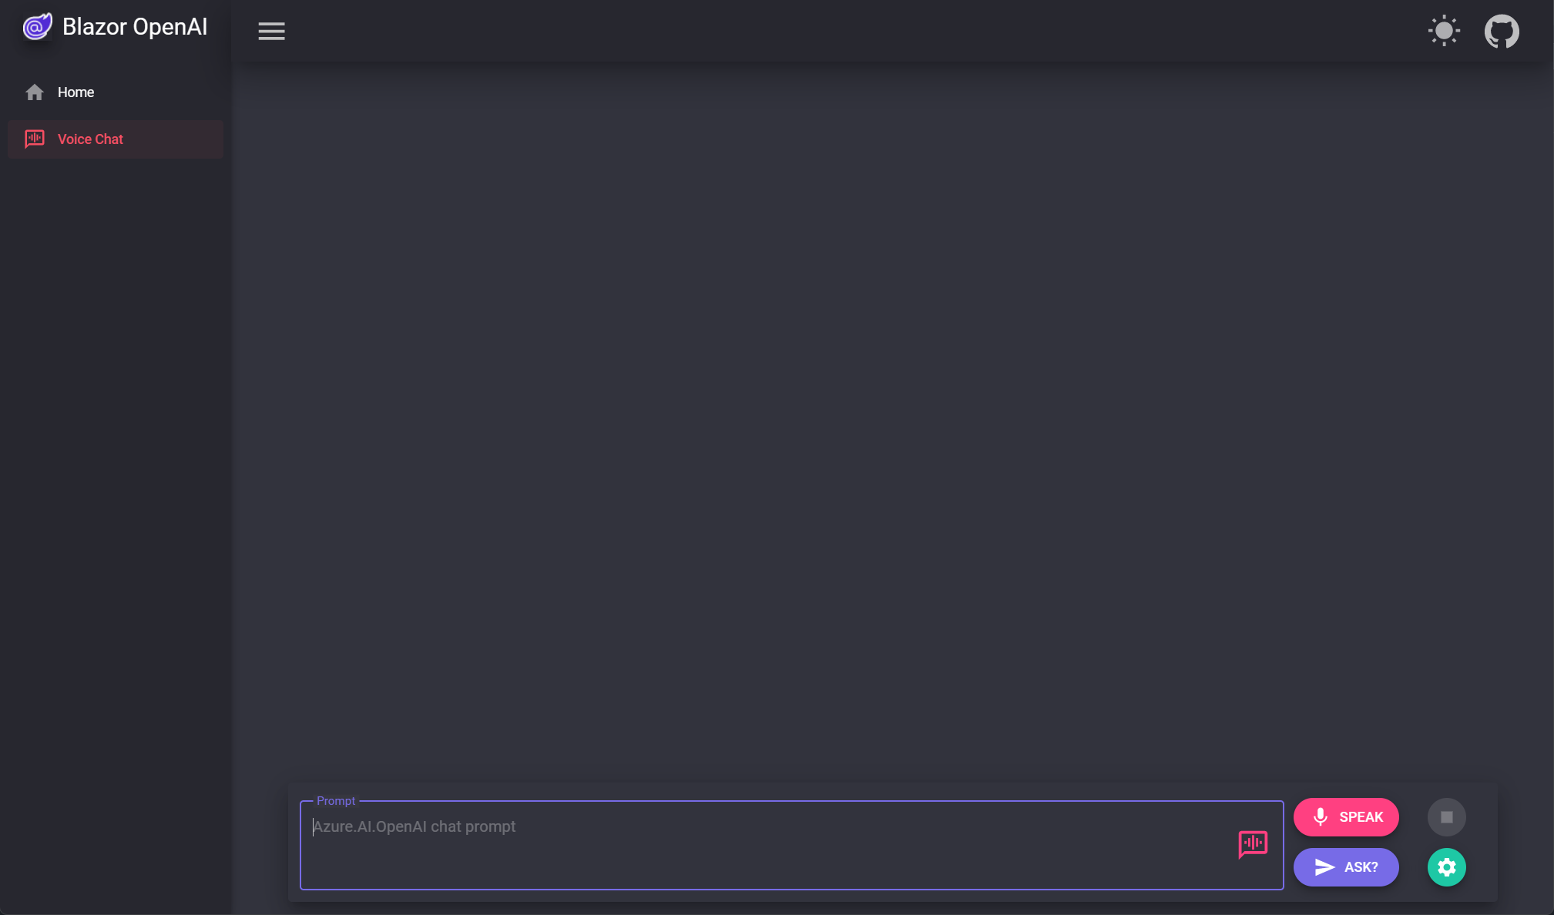Click the stop playback square button
This screenshot has height=915, width=1554.
pos(1446,817)
